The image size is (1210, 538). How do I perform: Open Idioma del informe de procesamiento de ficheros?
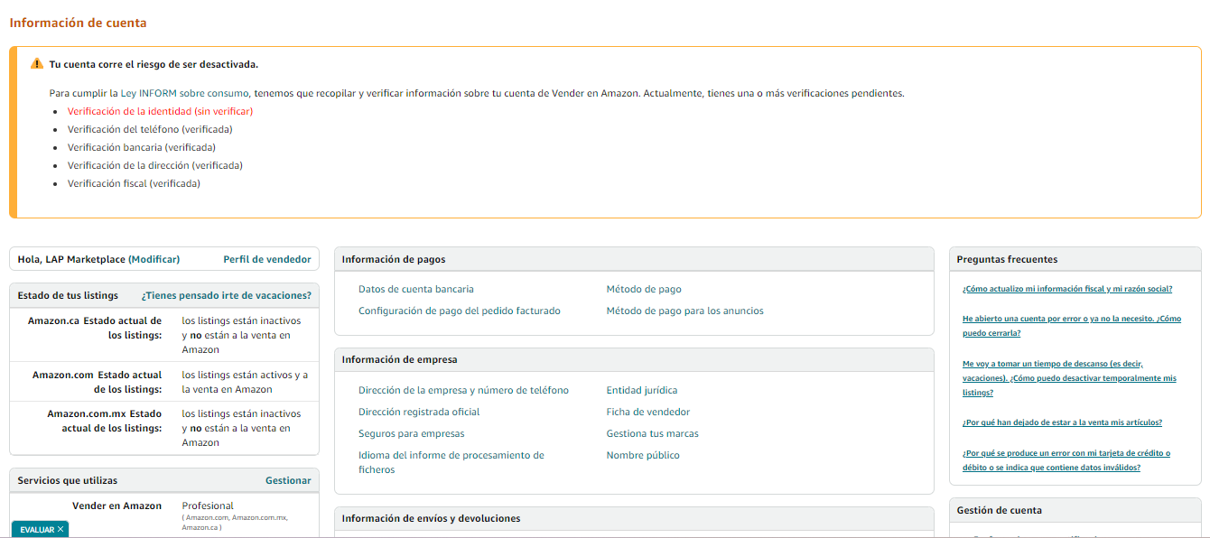pyautogui.click(x=451, y=462)
